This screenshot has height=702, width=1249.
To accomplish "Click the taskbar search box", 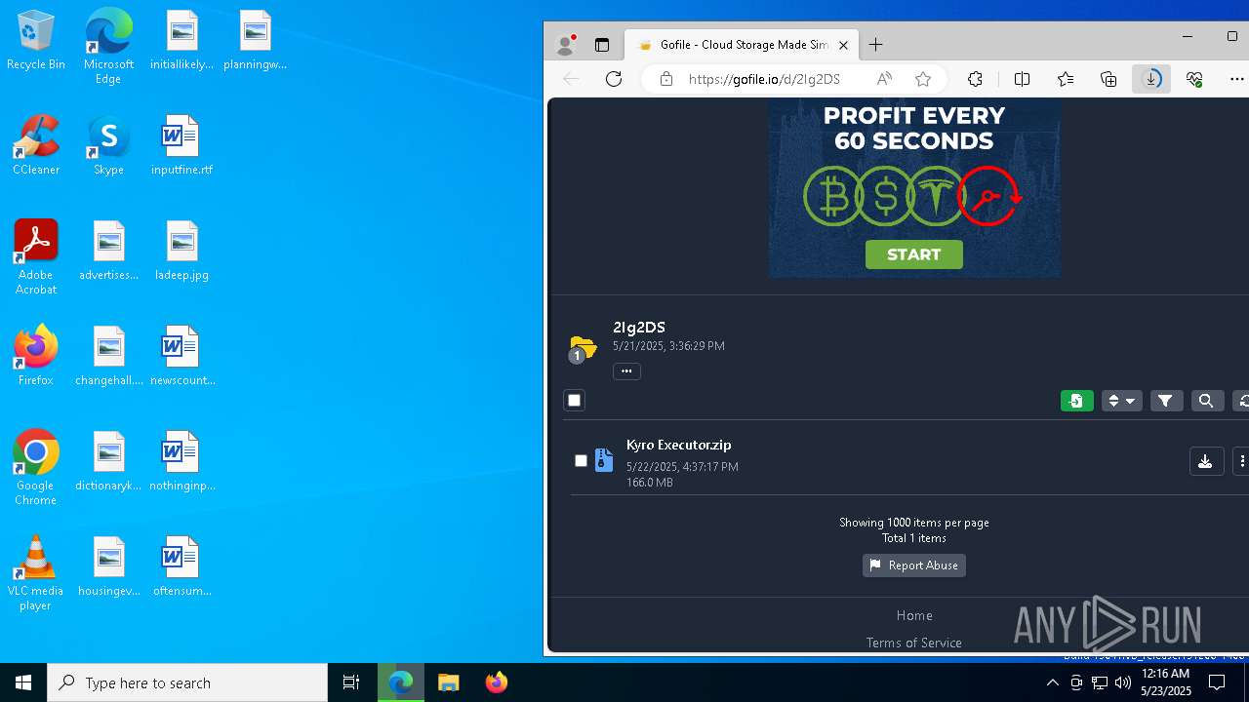I will (x=187, y=682).
